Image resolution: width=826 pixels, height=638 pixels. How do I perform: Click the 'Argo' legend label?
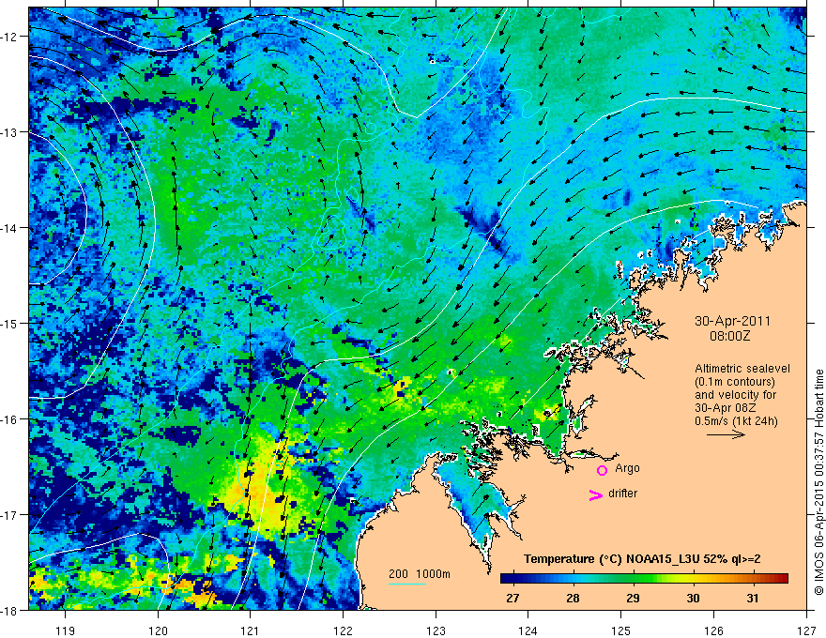tap(627, 468)
